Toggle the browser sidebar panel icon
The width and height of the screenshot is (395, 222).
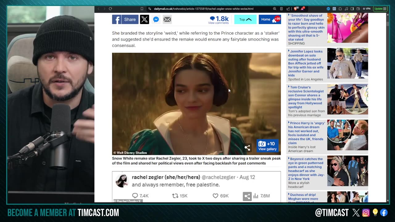[352, 9]
